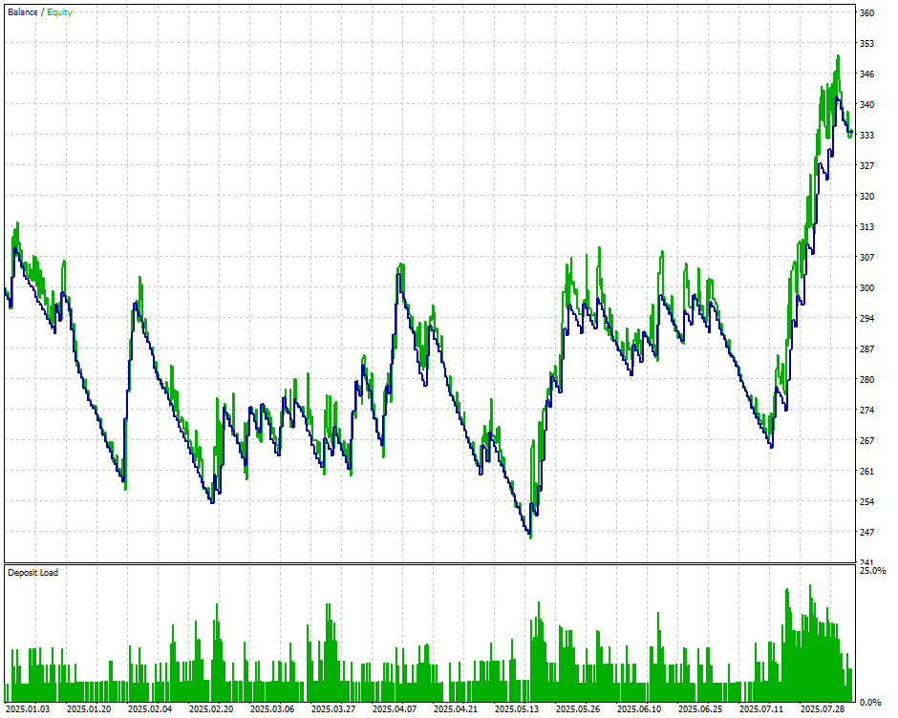Click the 2025.01.03 date label
This screenshot has width=898, height=718.
tap(28, 708)
